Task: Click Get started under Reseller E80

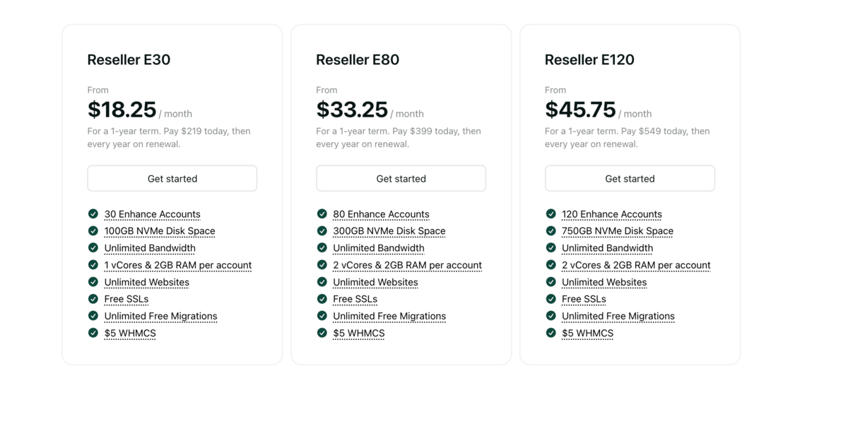Action: point(401,178)
